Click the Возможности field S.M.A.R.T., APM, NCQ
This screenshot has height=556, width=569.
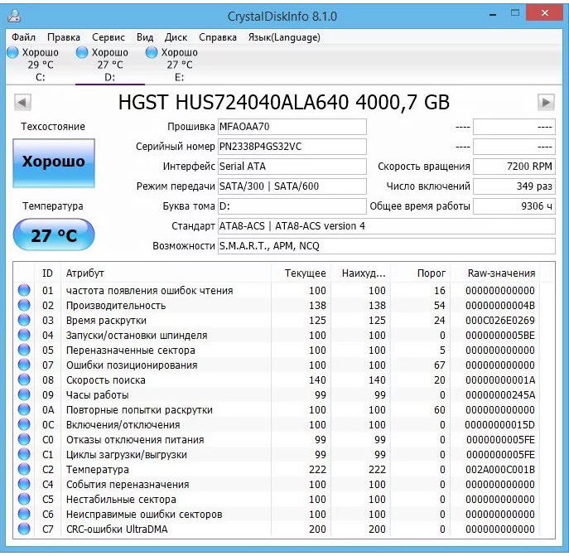pyautogui.click(x=387, y=246)
